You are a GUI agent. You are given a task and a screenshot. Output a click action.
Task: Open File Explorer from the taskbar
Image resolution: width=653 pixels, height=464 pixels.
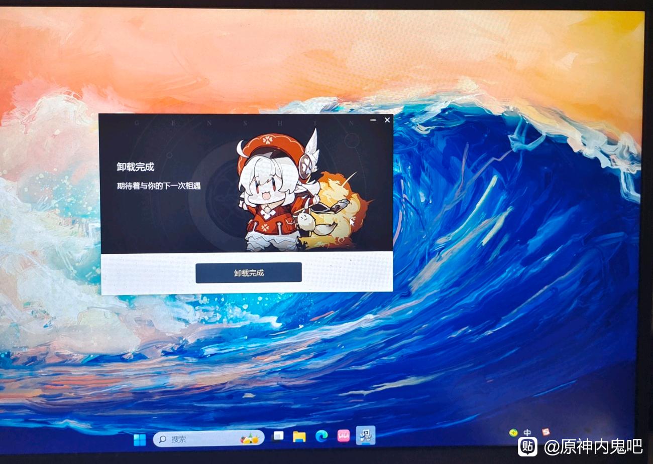299,436
